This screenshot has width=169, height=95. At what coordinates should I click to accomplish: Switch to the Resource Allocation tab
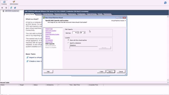[x=61, y=14]
